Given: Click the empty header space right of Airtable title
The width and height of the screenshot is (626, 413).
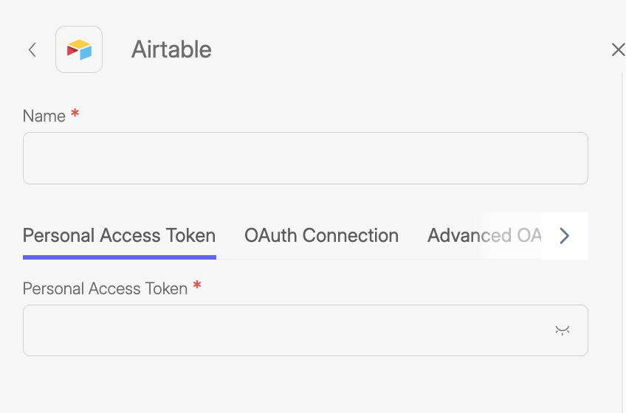Looking at the screenshot, I should [x=406, y=49].
